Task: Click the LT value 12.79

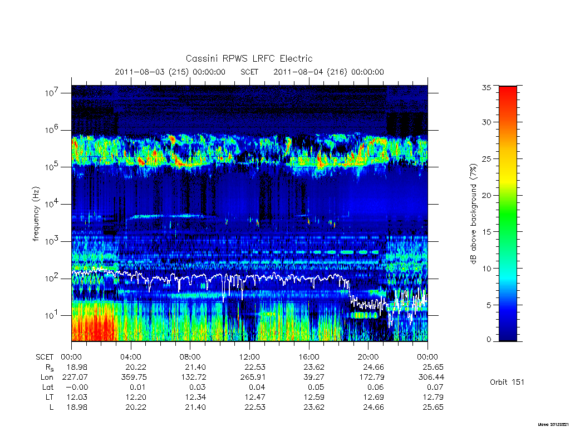Action: pos(433,397)
